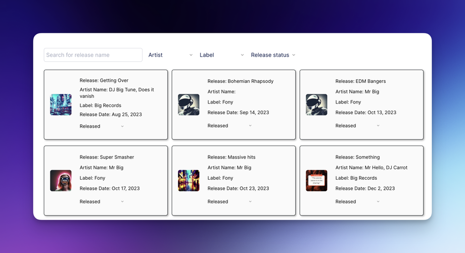
Task: Select the Something release quote cover art
Action: click(316, 180)
